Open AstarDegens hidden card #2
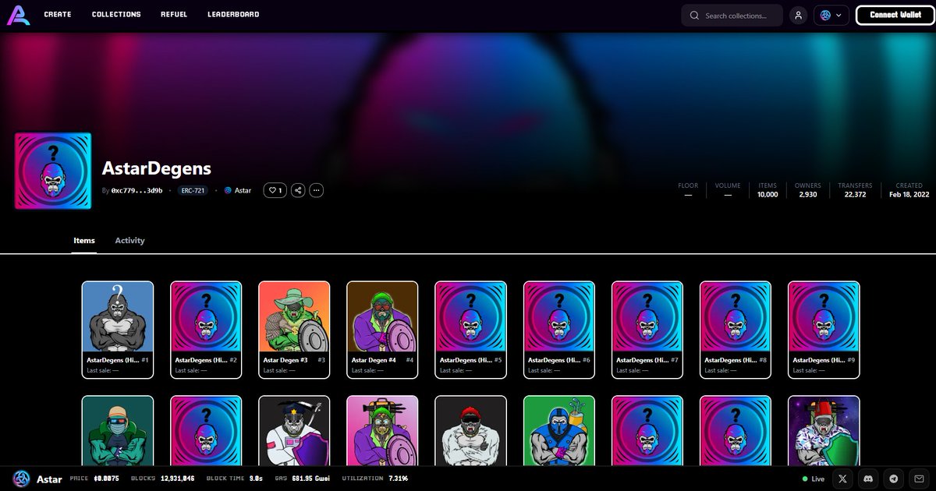 point(206,330)
